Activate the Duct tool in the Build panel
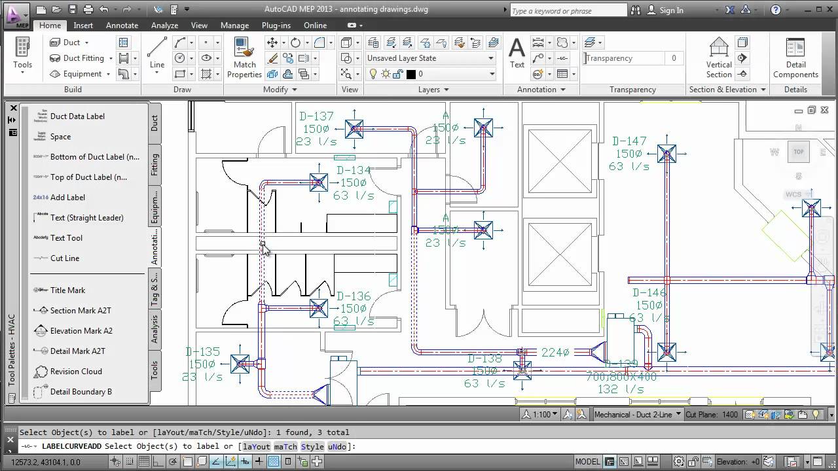The width and height of the screenshot is (838, 471). (66, 42)
